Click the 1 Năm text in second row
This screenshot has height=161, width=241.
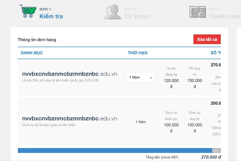pos(140,122)
